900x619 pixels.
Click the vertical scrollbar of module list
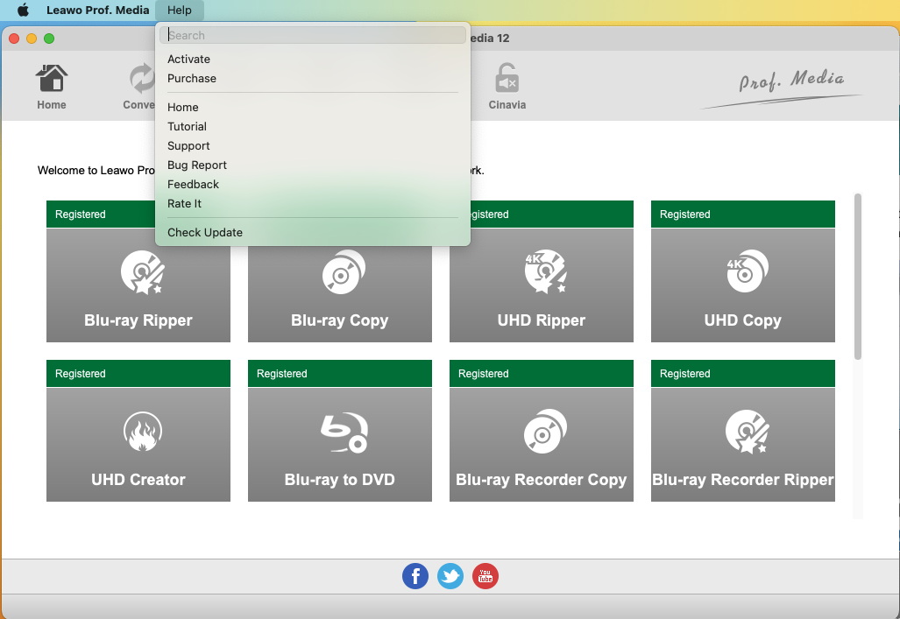[858, 276]
